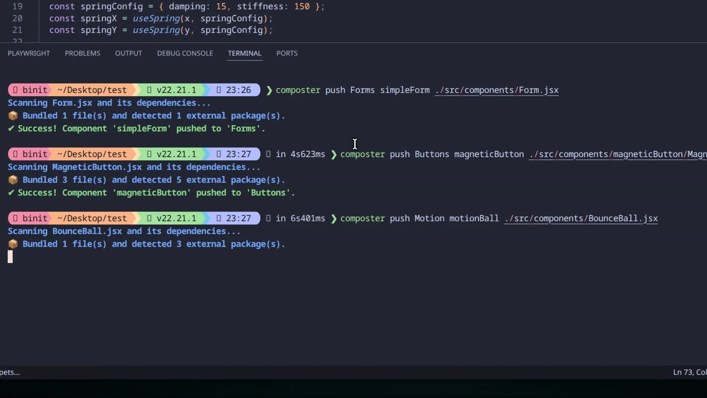Select the OUTPUT panel tab
This screenshot has height=398, width=707.
coord(128,53)
